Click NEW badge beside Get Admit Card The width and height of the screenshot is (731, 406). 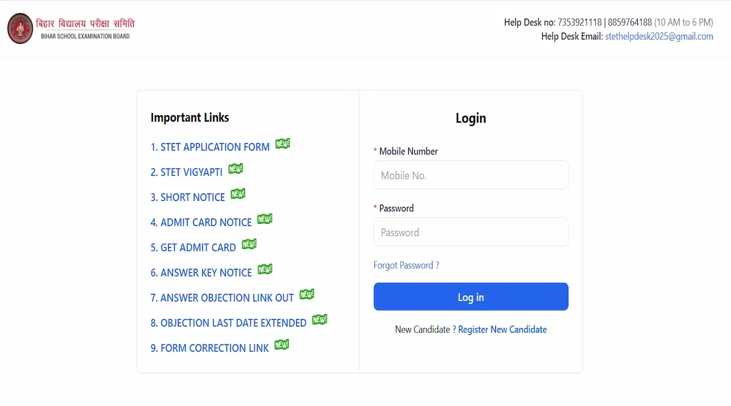click(249, 244)
